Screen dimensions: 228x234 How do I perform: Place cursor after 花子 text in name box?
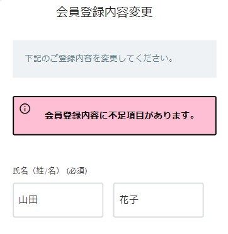[x=139, y=200]
